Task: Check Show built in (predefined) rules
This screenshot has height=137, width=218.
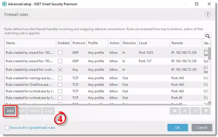Action: (7, 128)
